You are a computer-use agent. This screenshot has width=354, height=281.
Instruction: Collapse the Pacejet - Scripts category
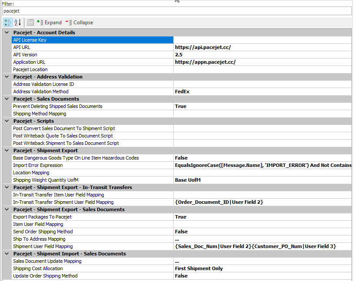pyautogui.click(x=7, y=121)
